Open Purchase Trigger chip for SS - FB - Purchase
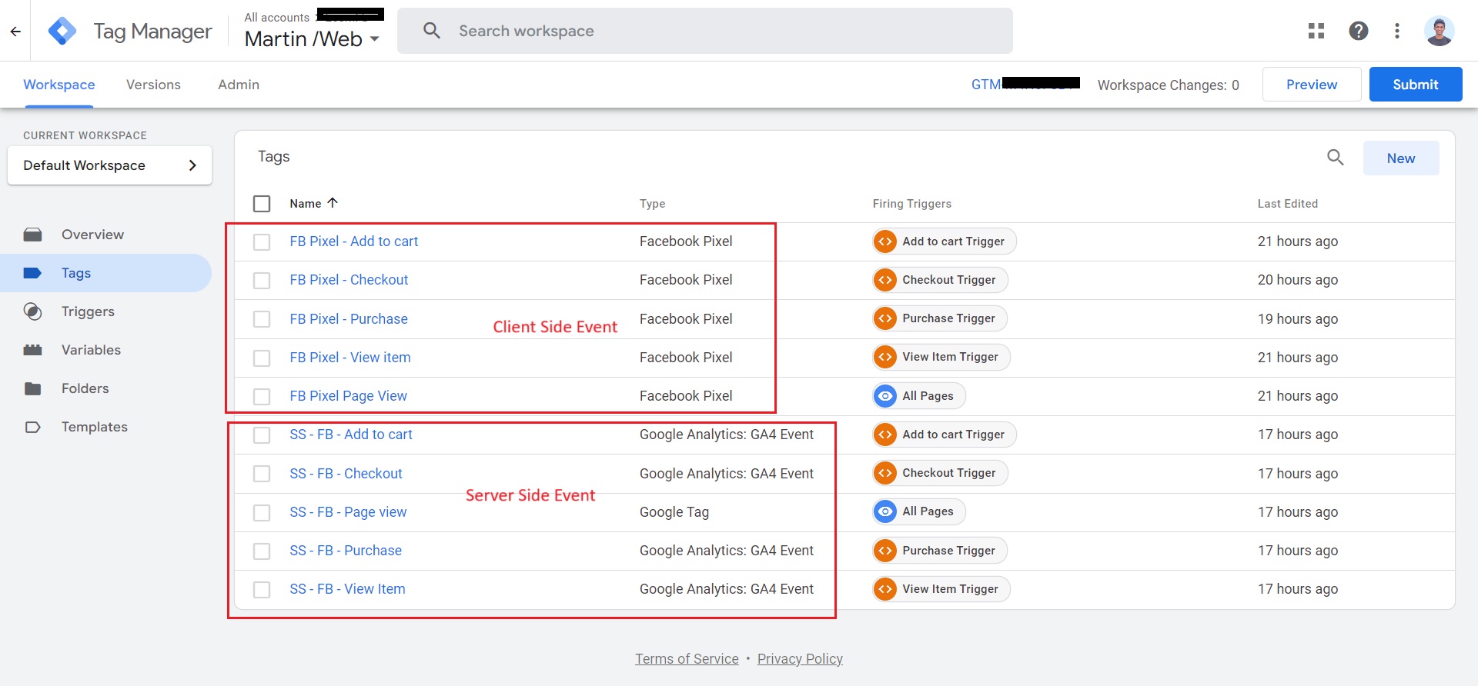Image resolution: width=1478 pixels, height=686 pixels. point(940,551)
